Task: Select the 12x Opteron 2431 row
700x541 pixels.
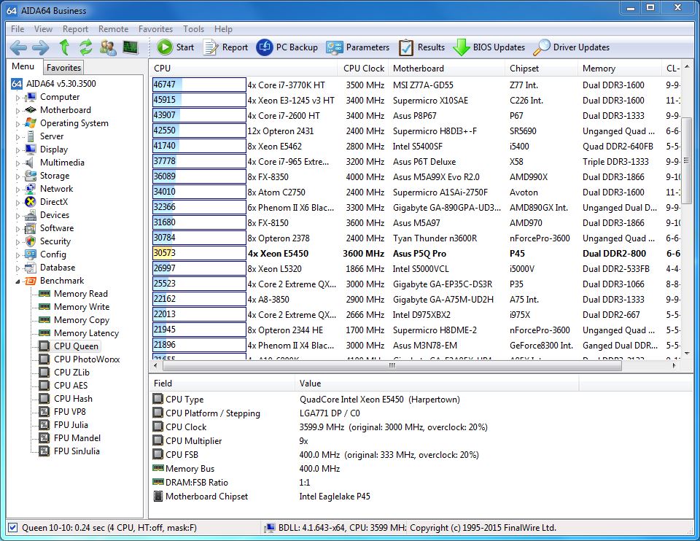Action: (416, 131)
